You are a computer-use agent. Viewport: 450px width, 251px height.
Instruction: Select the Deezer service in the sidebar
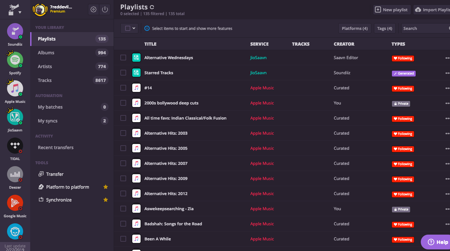pyautogui.click(x=15, y=174)
